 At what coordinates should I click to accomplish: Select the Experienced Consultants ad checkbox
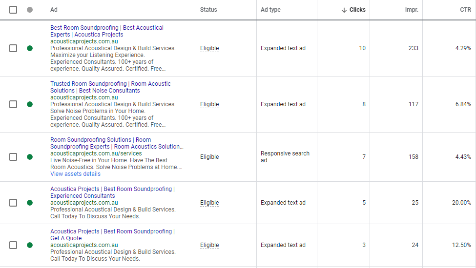13,203
